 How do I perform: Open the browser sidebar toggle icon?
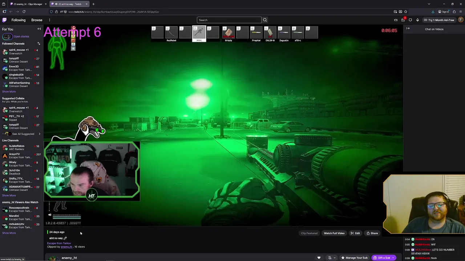4,12
